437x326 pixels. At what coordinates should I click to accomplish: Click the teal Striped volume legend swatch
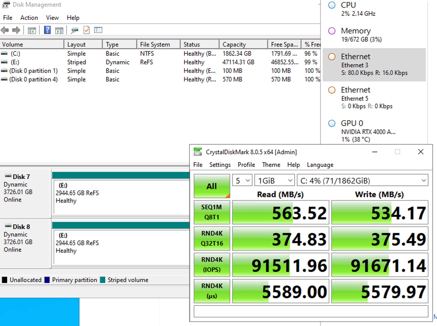[103, 280]
